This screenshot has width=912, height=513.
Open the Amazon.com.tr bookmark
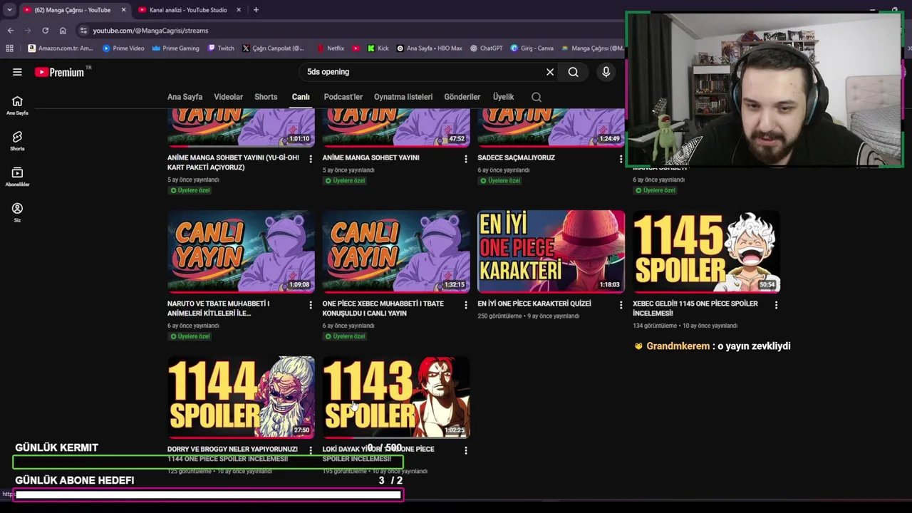[x=61, y=48]
